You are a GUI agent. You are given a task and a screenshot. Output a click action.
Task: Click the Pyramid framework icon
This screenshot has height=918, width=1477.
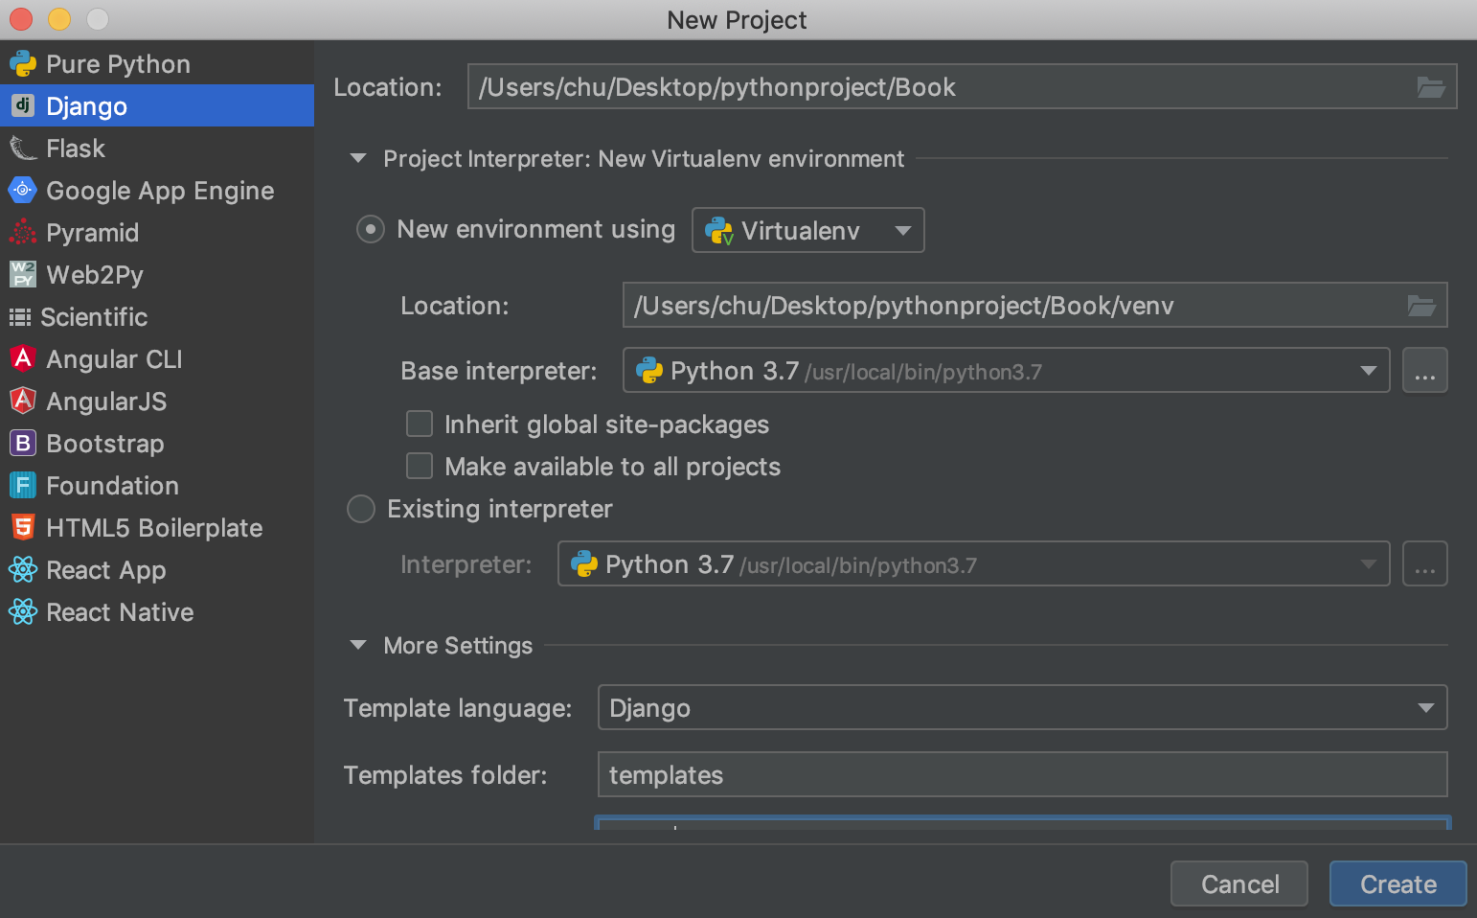coord(23,233)
